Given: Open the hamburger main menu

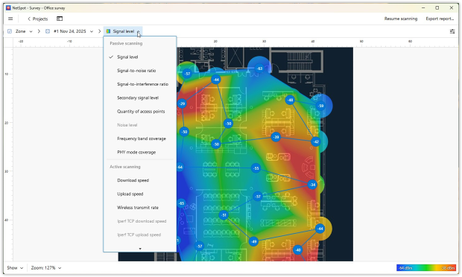Looking at the screenshot, I should (10, 19).
